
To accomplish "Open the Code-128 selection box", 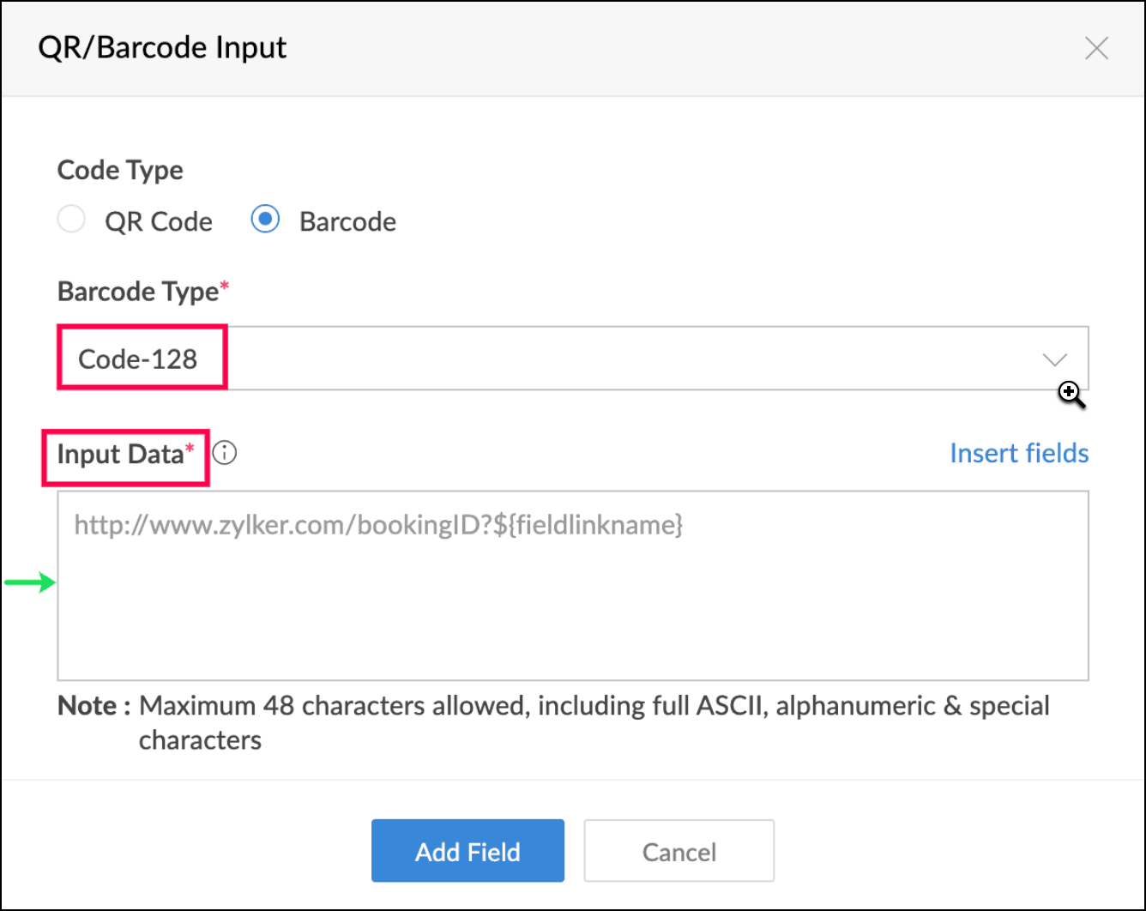I will pos(139,359).
